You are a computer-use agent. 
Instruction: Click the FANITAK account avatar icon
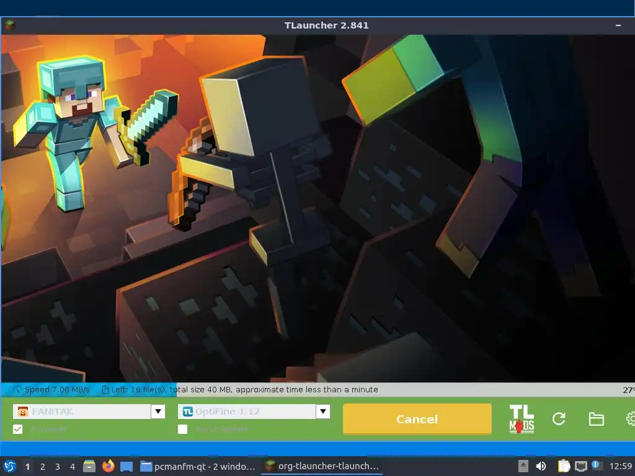23,412
